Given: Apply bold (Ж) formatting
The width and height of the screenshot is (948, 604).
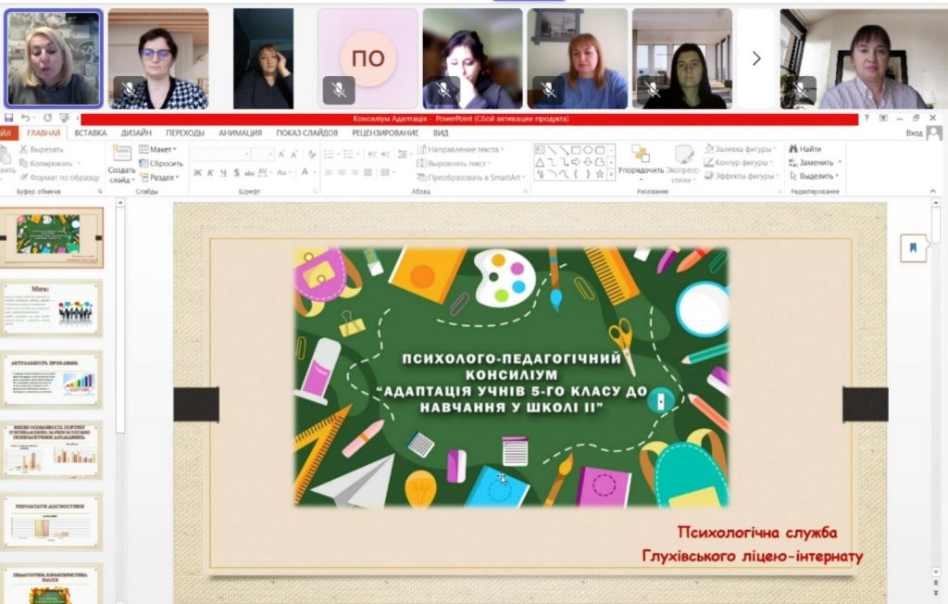Looking at the screenshot, I should [197, 173].
